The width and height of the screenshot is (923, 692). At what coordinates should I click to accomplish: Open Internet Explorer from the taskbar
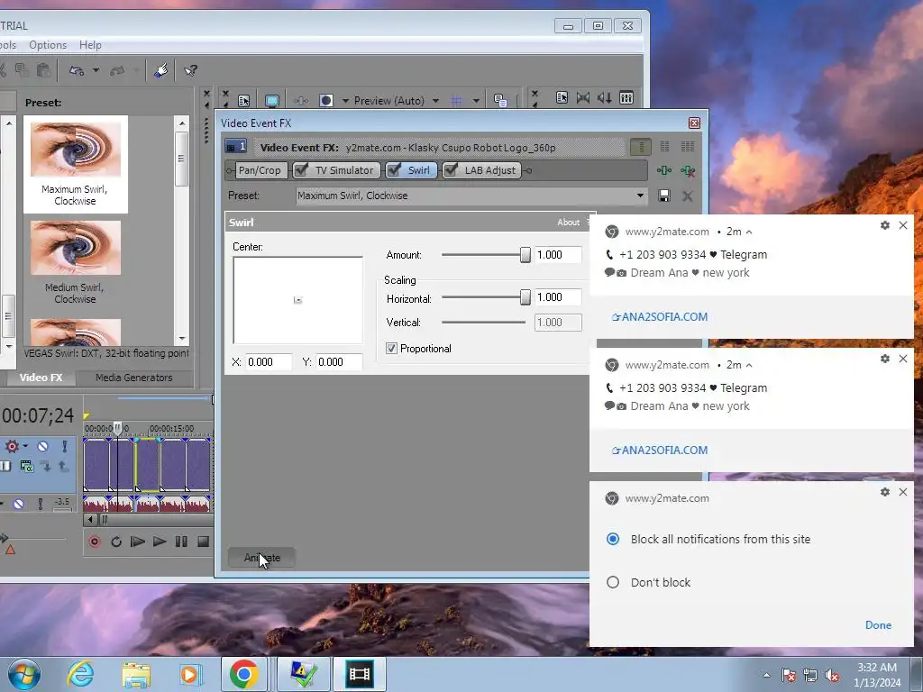tap(80, 674)
